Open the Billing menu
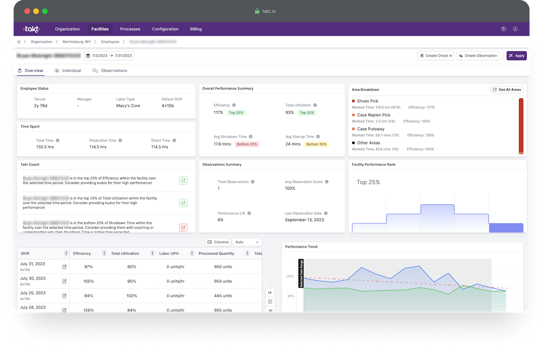 click(x=196, y=29)
